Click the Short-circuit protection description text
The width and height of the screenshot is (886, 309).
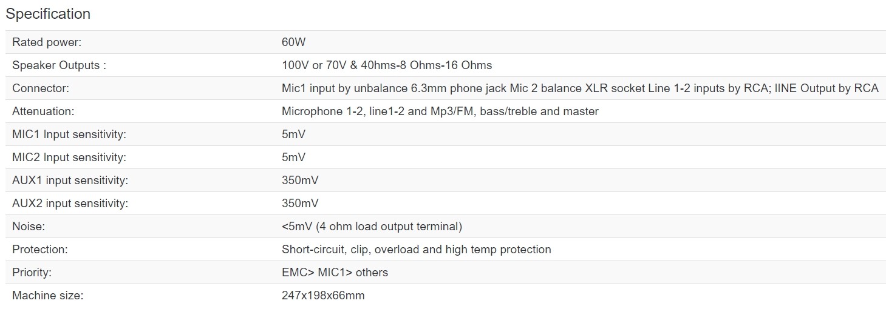coord(416,250)
